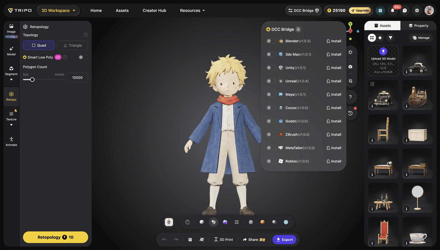The height and width of the screenshot is (250, 440).
Task: Select the teal material sphere
Action: click(x=286, y=222)
